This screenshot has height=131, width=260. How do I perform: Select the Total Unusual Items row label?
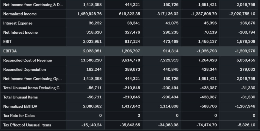pyautogui.click(x=20, y=97)
